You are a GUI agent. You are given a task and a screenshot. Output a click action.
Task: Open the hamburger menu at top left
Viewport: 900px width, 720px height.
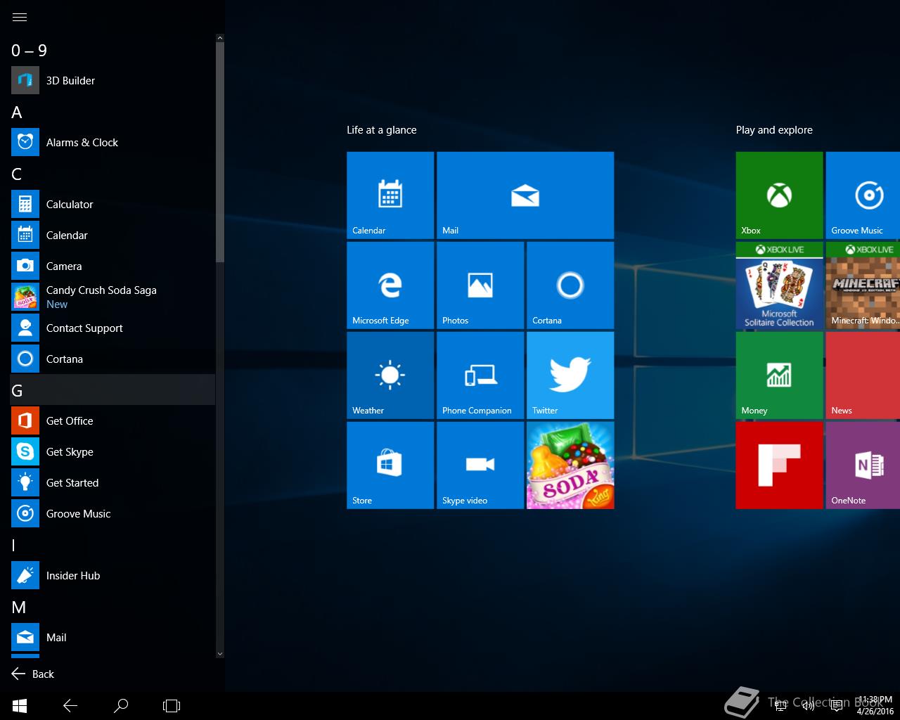(x=20, y=17)
